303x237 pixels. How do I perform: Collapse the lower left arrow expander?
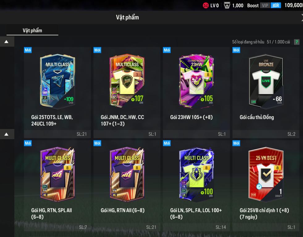(x=7, y=134)
